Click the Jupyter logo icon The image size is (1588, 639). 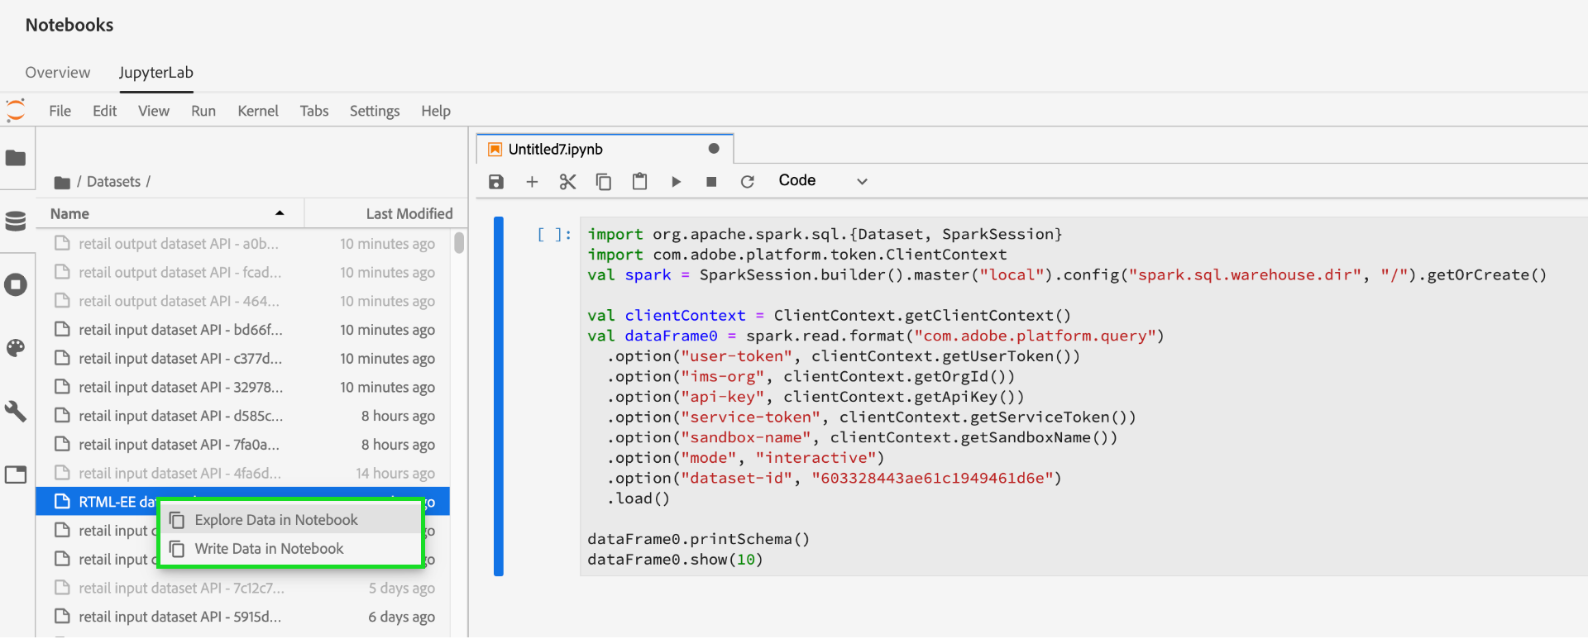point(16,111)
